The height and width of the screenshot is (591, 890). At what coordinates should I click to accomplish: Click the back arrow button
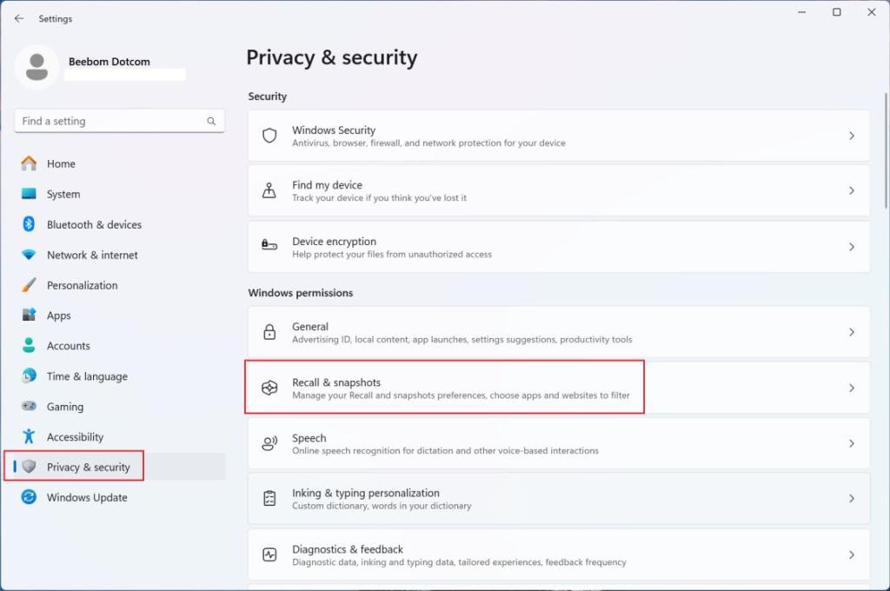[19, 18]
